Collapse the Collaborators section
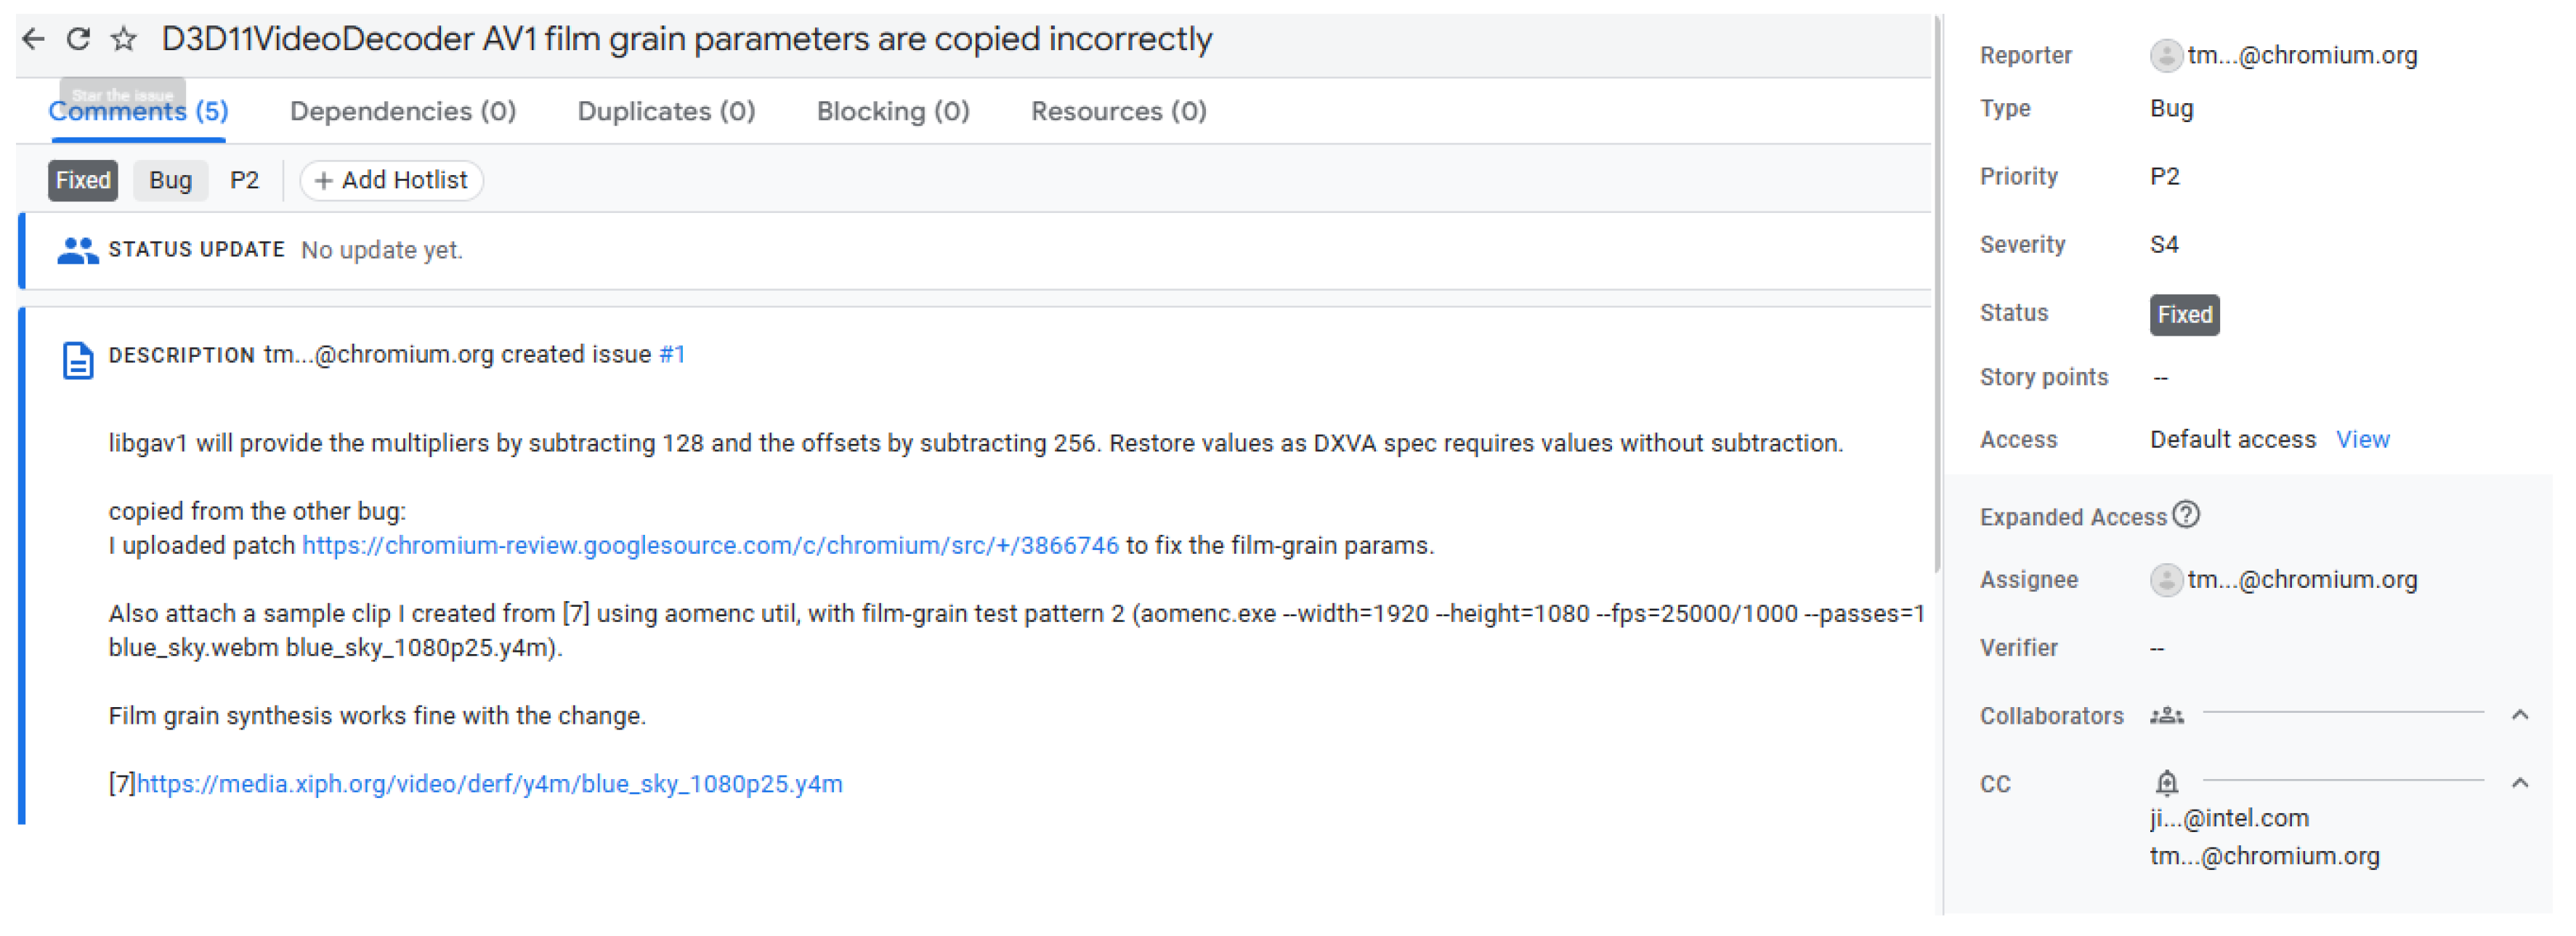Image resolution: width=2576 pixels, height=936 pixels. click(x=2520, y=715)
